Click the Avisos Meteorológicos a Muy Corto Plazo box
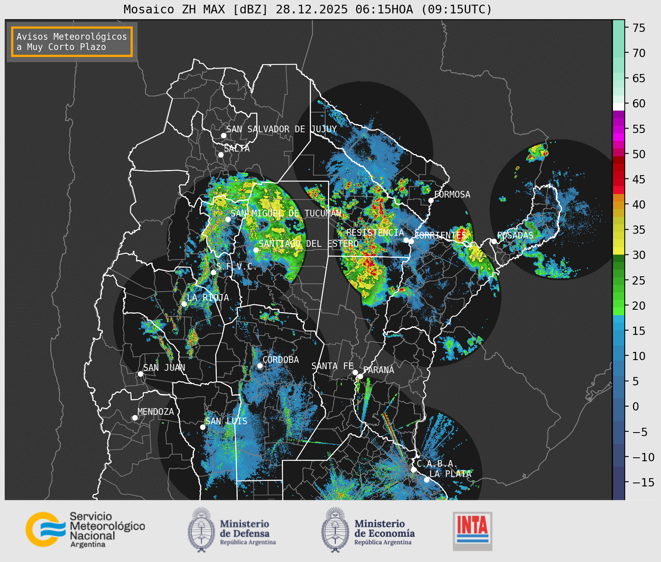This screenshot has width=661, height=562. 72,42
